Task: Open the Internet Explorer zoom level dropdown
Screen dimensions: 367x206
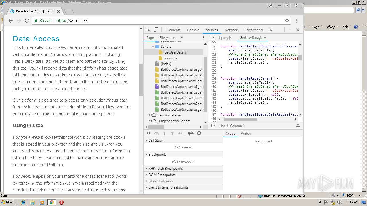Action: [x=360, y=195]
